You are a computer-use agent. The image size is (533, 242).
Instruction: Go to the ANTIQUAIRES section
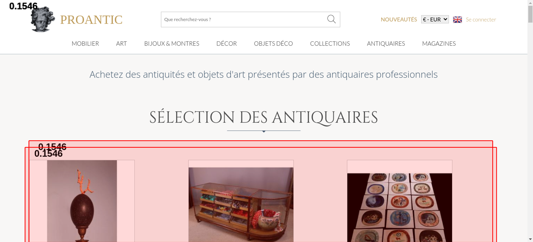[x=386, y=43]
